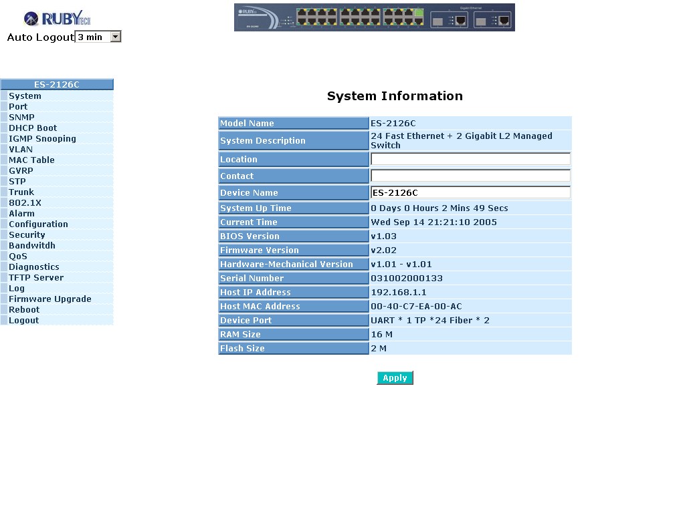Open the DHCP Boot menu
Screen dimensions: 685x513
click(x=33, y=128)
